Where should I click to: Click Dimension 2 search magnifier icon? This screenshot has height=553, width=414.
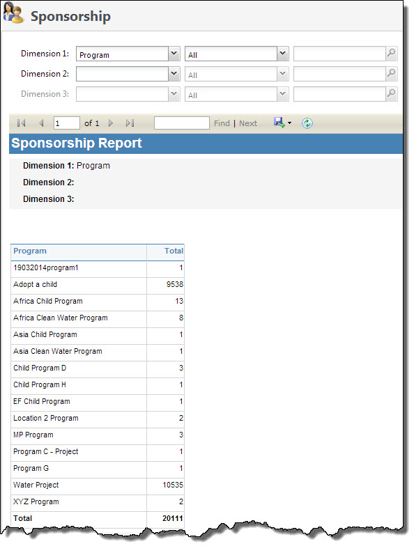[392, 73]
